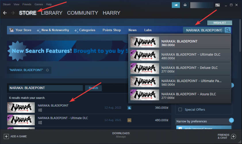Go back with the left arrow
The image size is (242, 144).
pos(5,13)
